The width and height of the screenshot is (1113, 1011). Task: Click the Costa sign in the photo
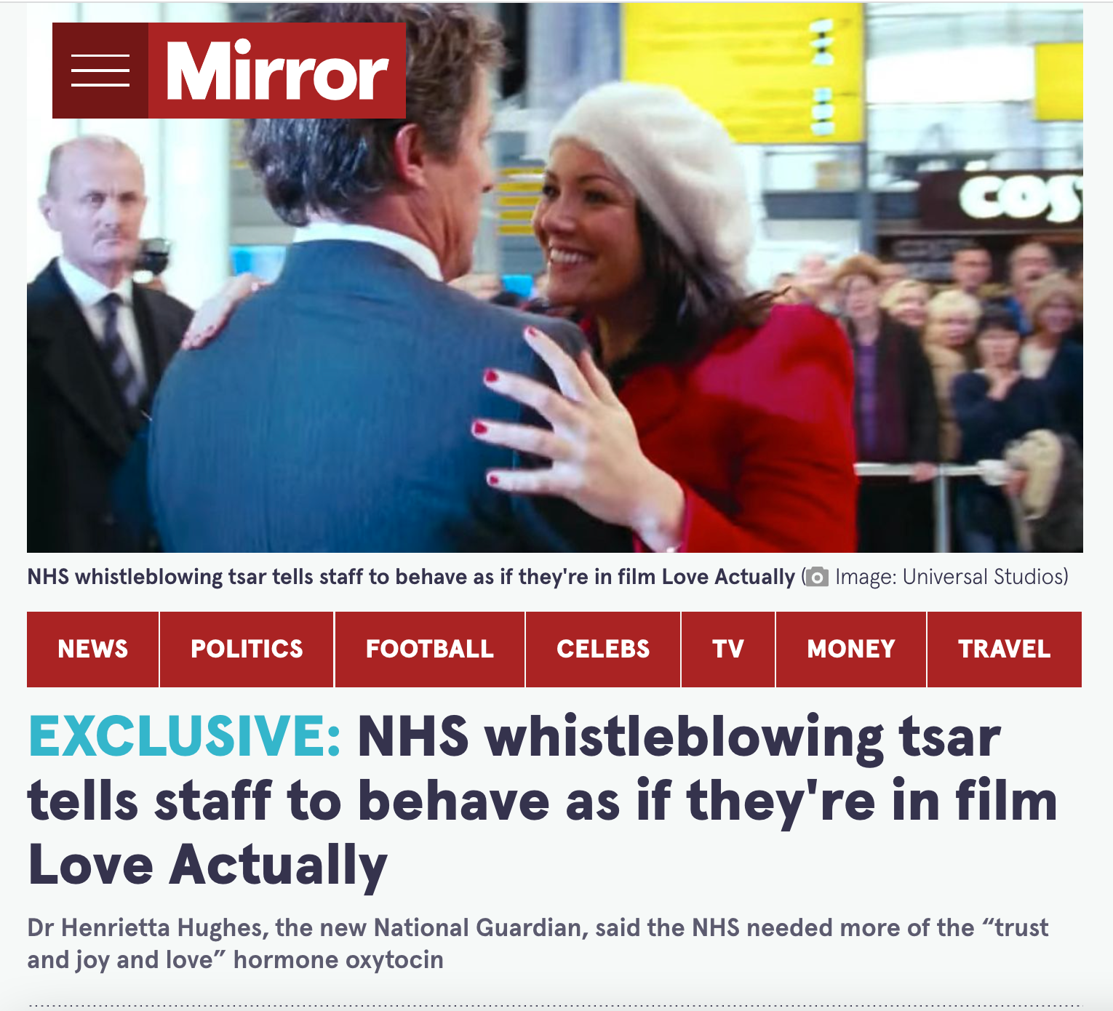point(1018,196)
